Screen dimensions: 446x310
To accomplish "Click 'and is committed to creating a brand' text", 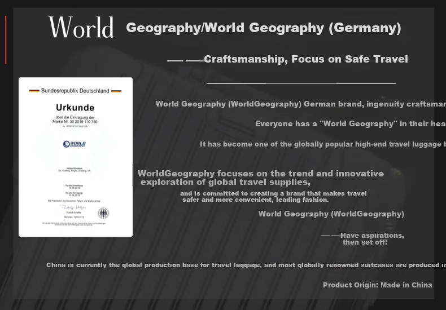I will point(273,197).
